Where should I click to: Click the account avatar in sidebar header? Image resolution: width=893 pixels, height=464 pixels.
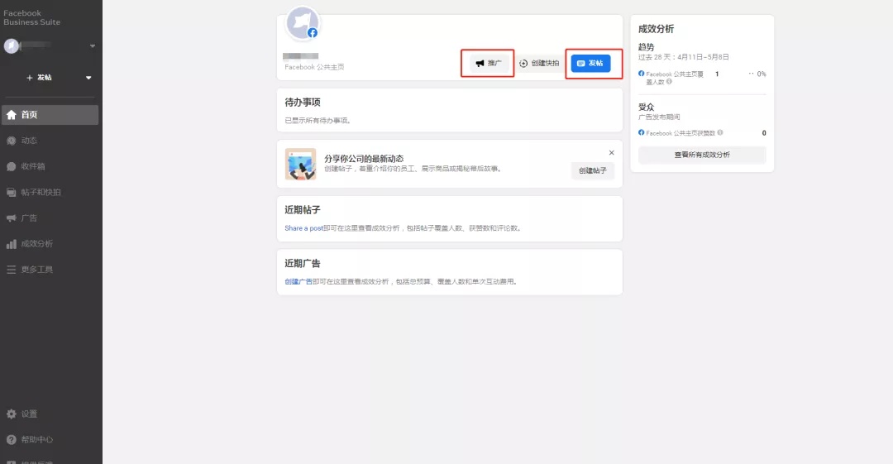click(12, 45)
